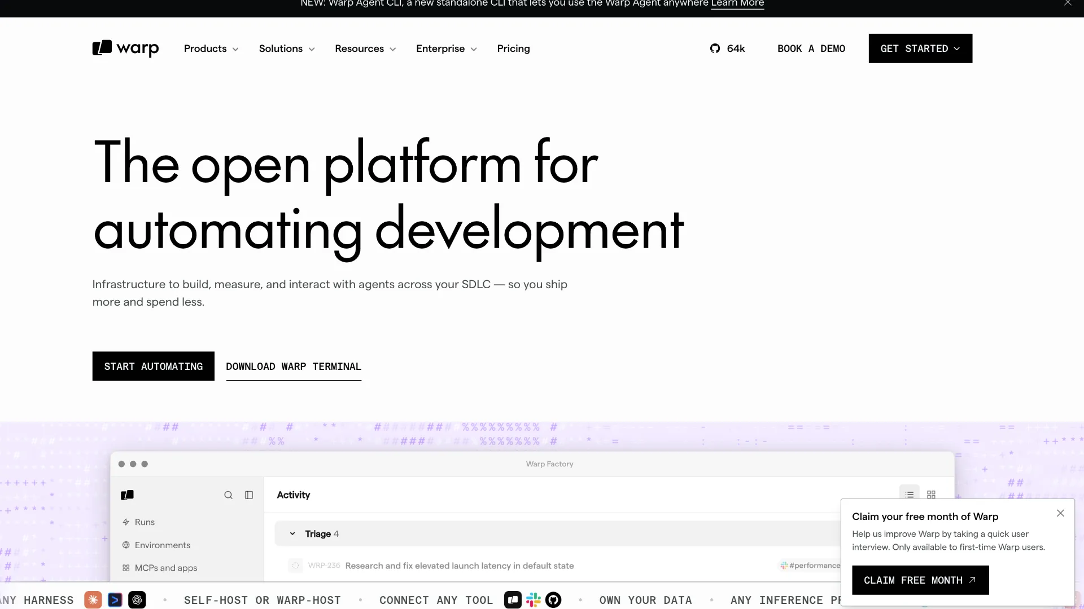Viewport: 1084px width, 609px height.
Task: Click the 'SELF-HOST OR WARP-HOST' ticker text
Action: 263,601
